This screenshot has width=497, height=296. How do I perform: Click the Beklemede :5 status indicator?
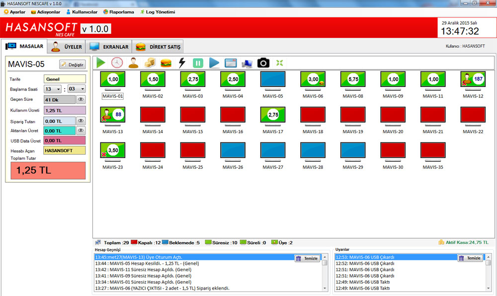coord(181,242)
